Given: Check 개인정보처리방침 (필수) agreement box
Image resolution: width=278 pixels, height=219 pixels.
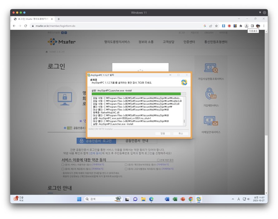Looking at the screenshot, I should (x=126, y=165).
